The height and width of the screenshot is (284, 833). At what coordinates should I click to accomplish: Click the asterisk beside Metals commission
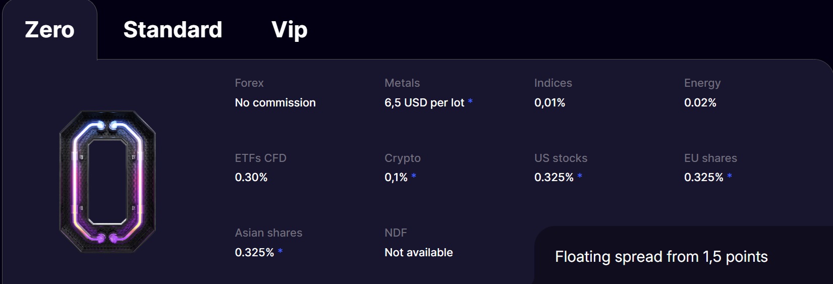[470, 102]
